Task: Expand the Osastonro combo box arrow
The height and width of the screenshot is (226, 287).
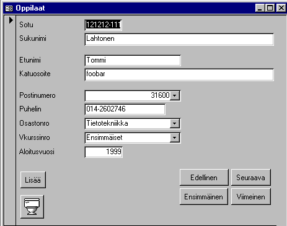Action: click(175, 124)
